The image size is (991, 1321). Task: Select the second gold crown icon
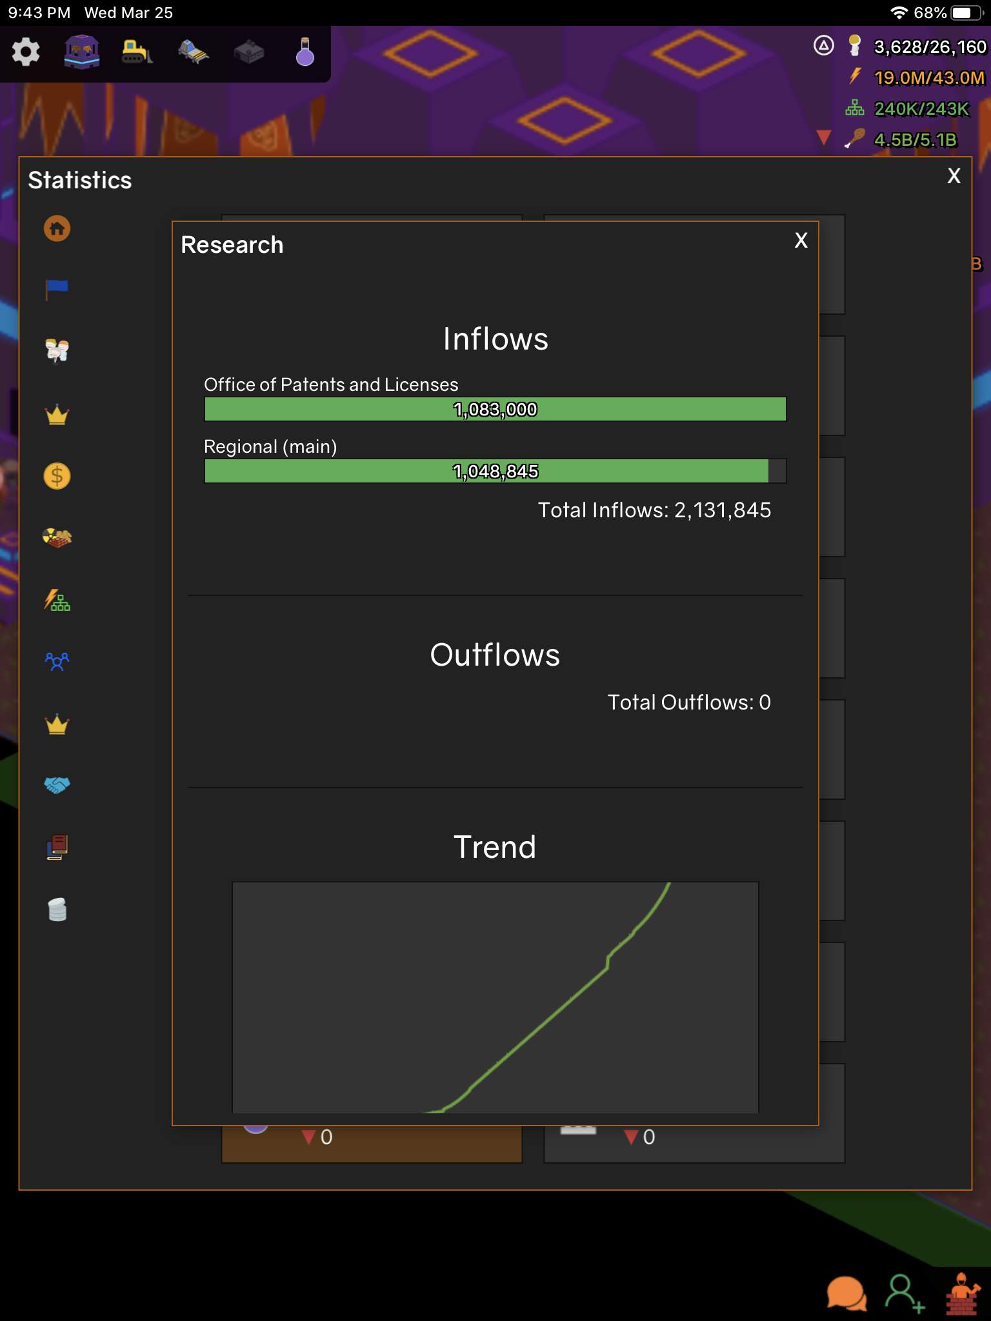click(57, 724)
